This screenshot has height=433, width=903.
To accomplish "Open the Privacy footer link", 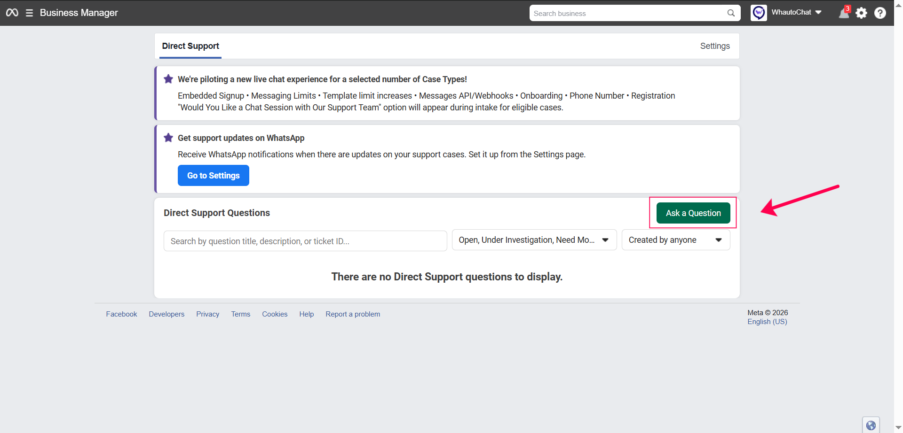I will coord(208,314).
